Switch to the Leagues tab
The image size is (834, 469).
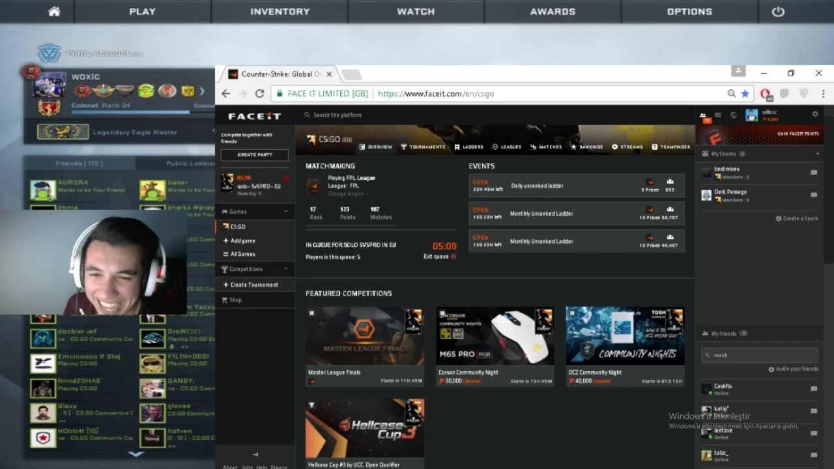point(507,147)
